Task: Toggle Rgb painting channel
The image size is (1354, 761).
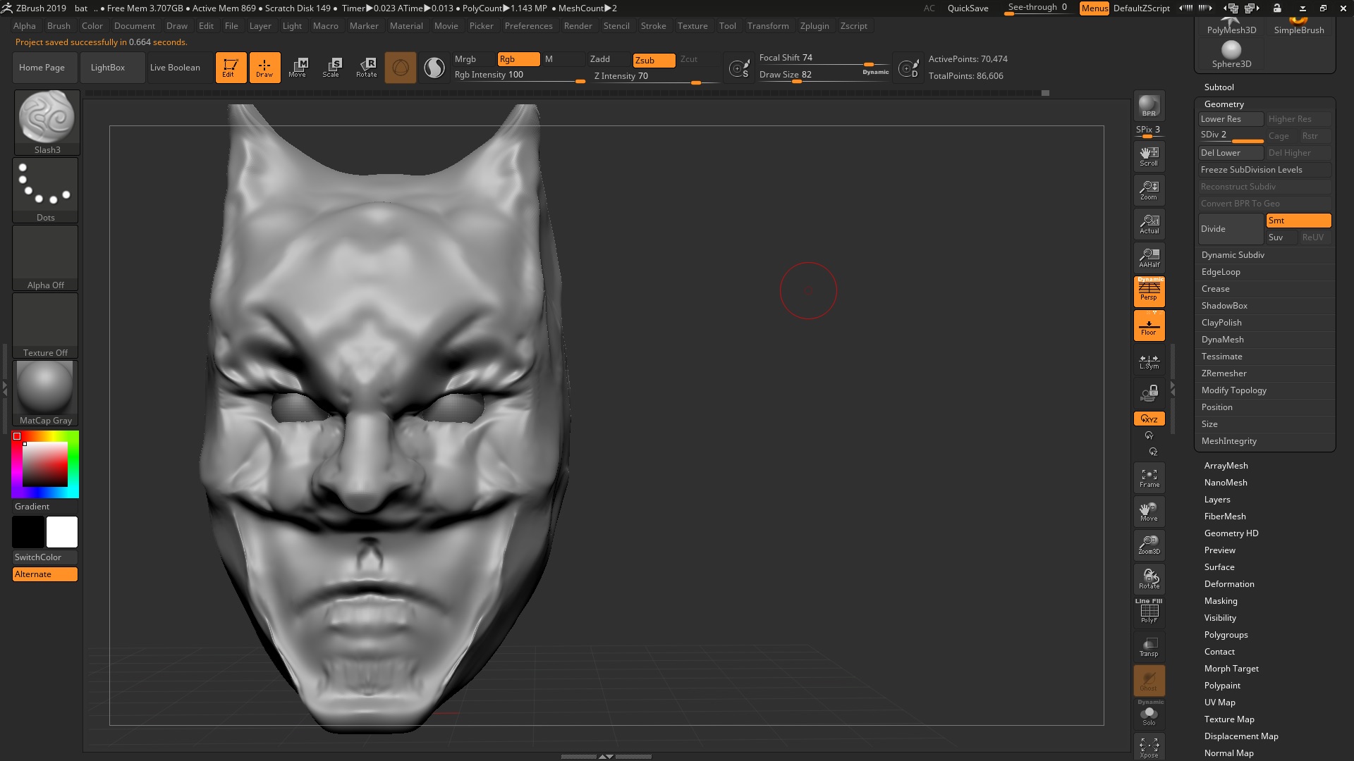Action: 518,59
